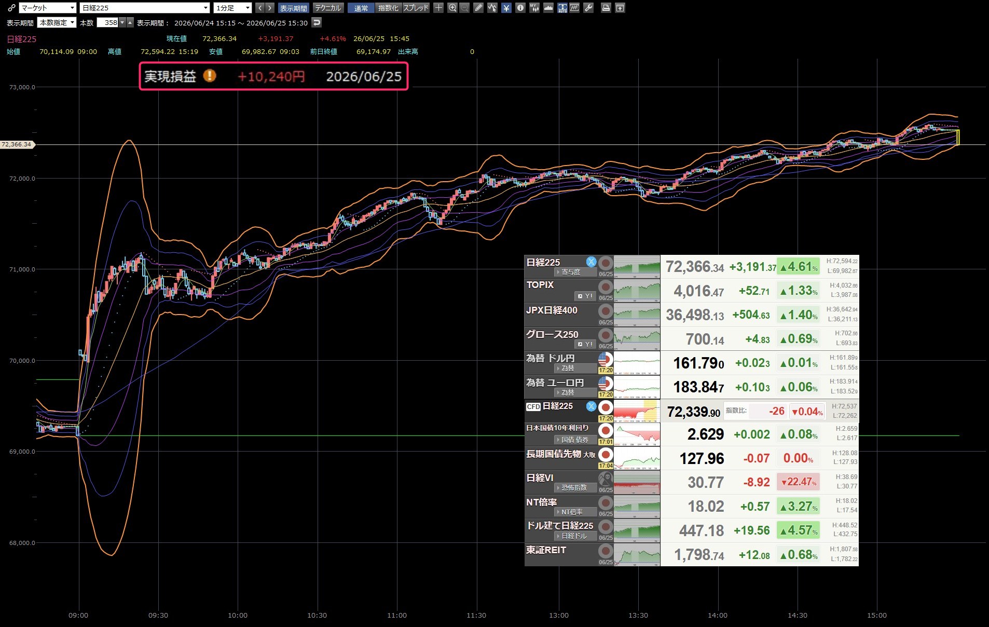The width and height of the screenshot is (989, 627).
Task: Select the pencil drawing tool
Action: pyautogui.click(x=478, y=8)
